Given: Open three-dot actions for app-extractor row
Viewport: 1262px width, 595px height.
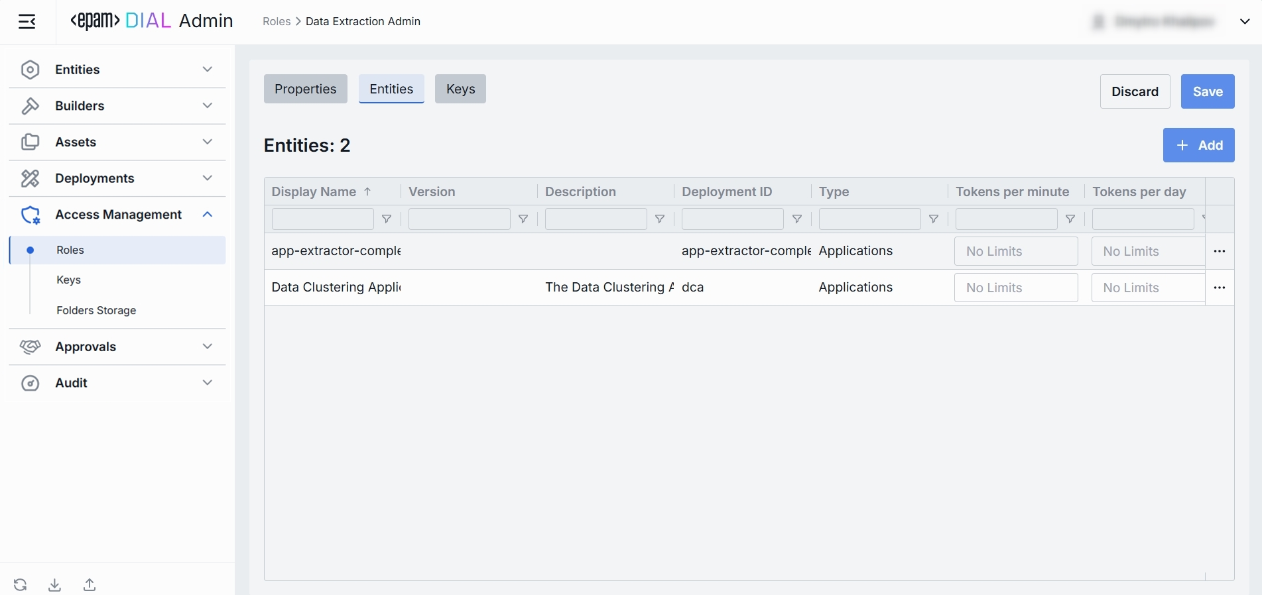Looking at the screenshot, I should click(x=1219, y=251).
